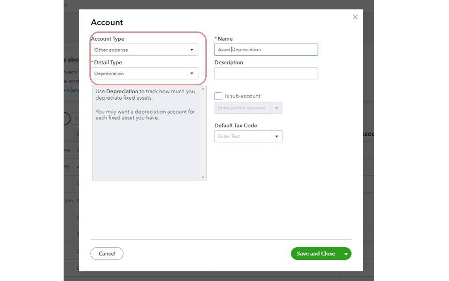Image resolution: width=449 pixels, height=281 pixels.
Task: Click the scroll-down arrow in the Depreciation help panel
Action: (203, 177)
